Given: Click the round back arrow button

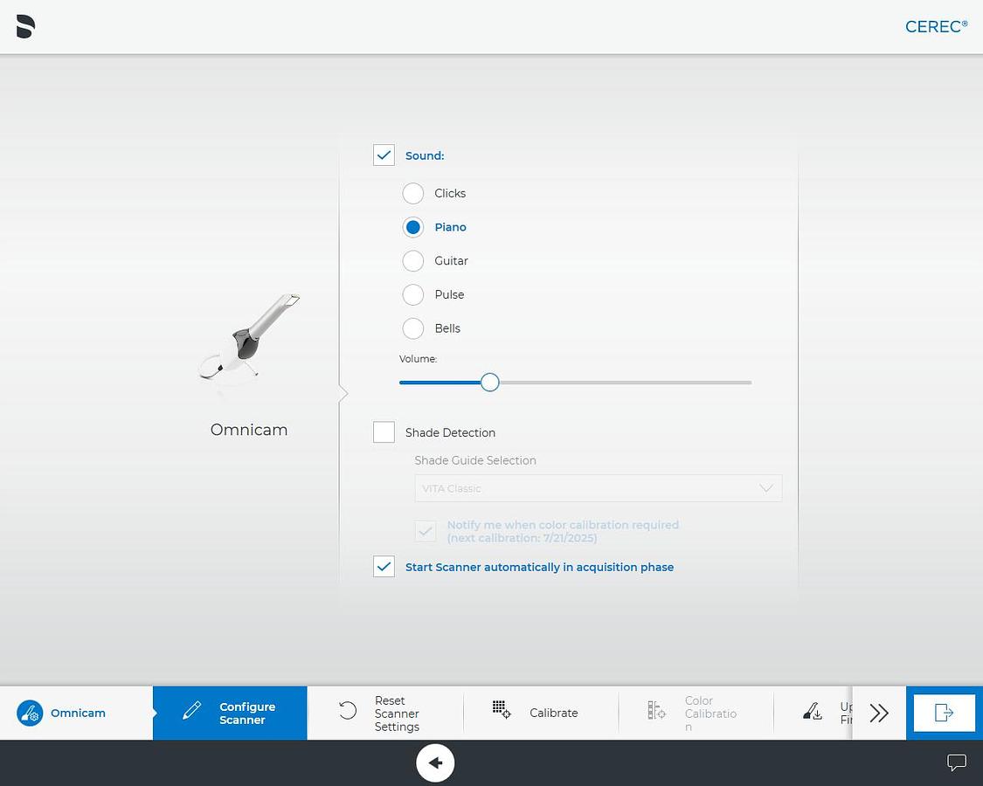Looking at the screenshot, I should [435, 763].
